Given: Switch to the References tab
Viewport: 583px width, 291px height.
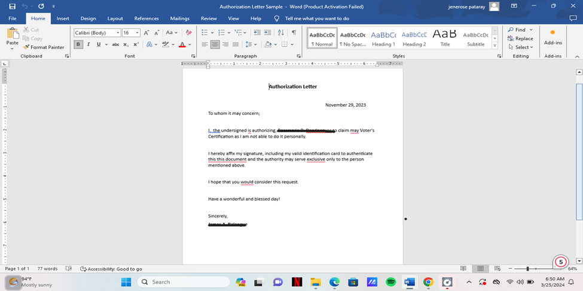Looking at the screenshot, I should 146,18.
